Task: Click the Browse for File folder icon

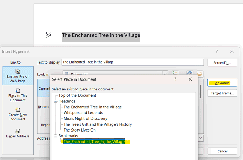Action: pyautogui.click(x=200, y=74)
